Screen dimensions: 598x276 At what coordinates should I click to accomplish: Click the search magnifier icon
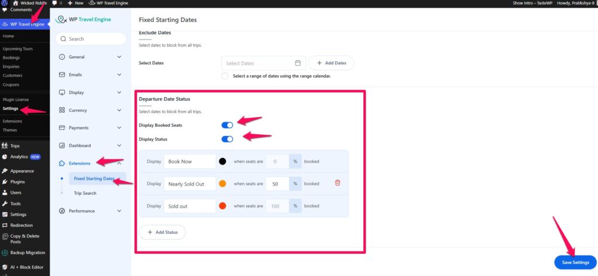click(63, 39)
